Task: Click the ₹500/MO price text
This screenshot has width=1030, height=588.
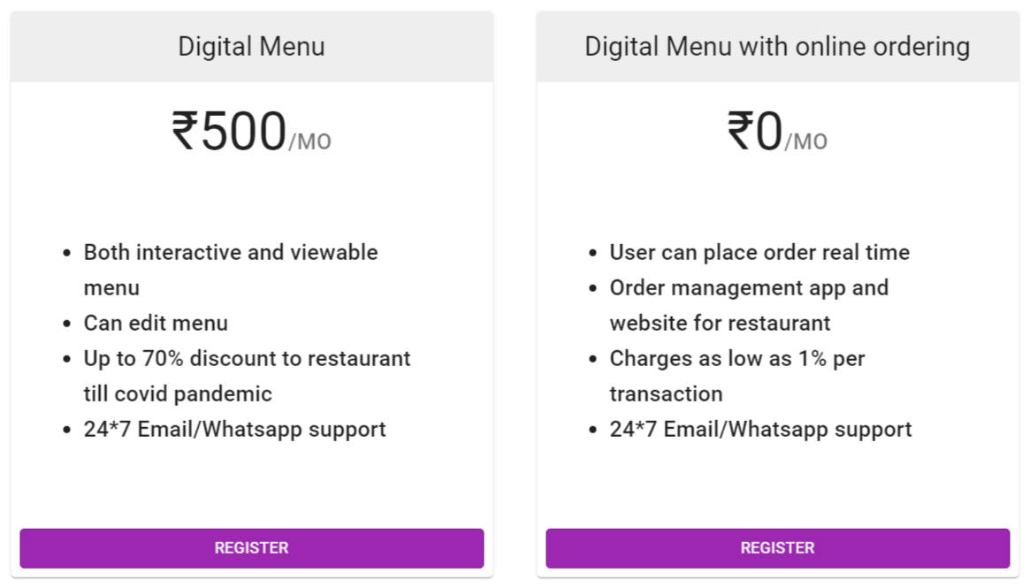Action: 251,133
